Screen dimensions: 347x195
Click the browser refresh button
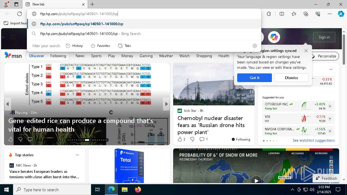[x=20, y=14]
